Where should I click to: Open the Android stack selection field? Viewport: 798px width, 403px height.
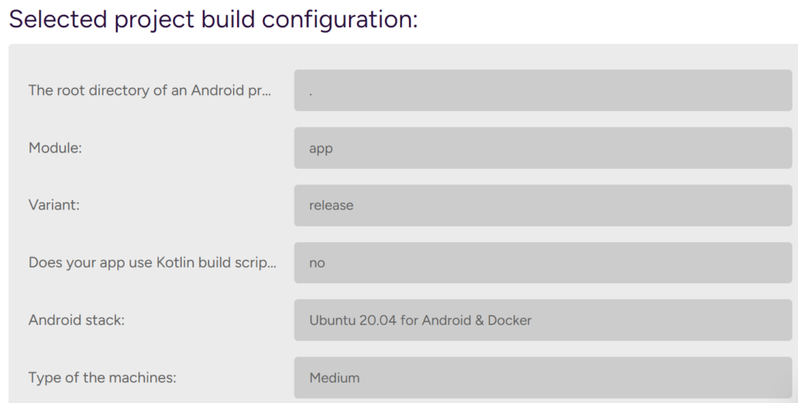point(542,320)
